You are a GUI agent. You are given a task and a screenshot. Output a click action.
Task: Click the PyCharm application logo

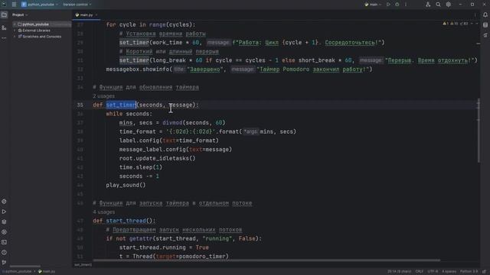tap(4, 5)
